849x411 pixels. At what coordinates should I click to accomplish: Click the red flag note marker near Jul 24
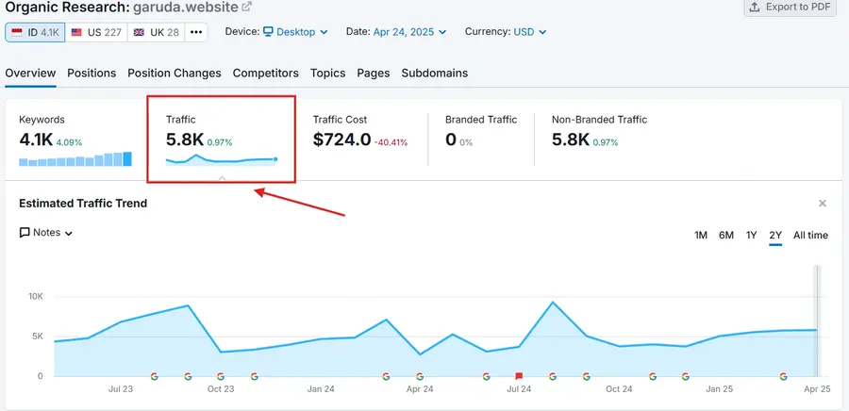point(519,376)
